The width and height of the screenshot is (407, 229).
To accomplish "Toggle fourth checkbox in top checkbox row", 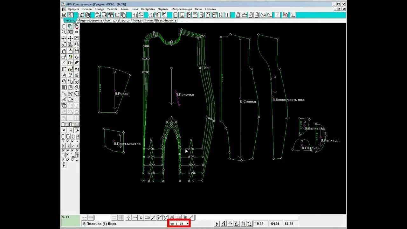I will [x=77, y=141].
